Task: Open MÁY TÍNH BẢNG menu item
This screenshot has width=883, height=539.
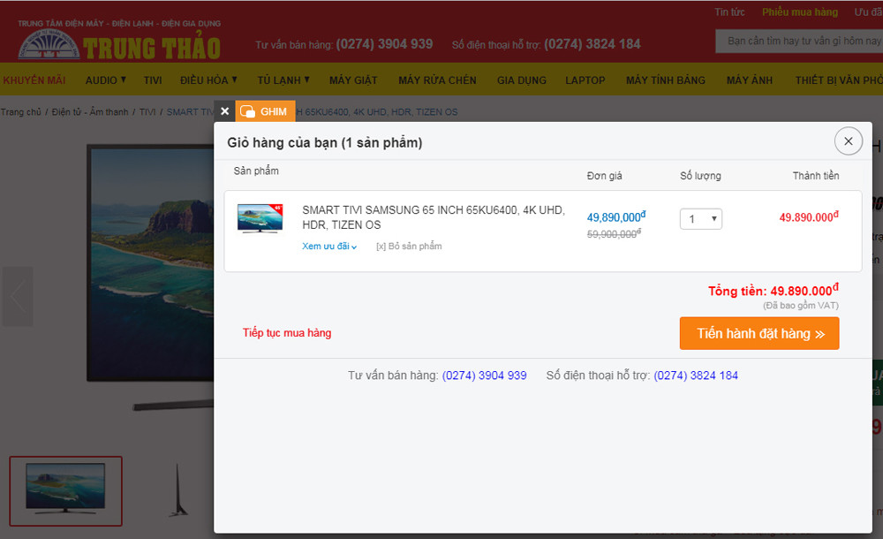Action: (666, 80)
